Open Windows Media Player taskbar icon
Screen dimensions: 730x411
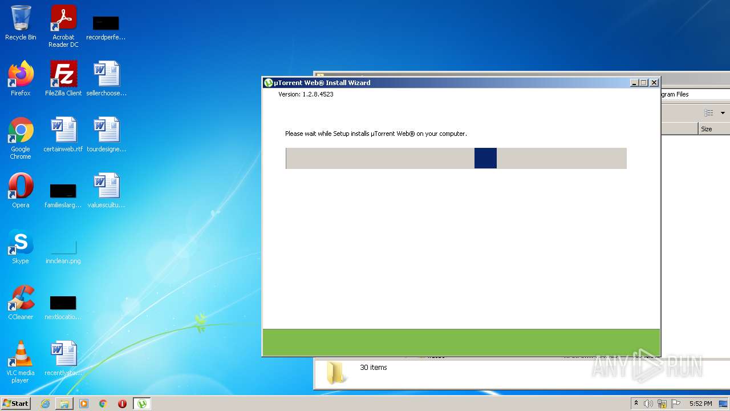pos(84,404)
